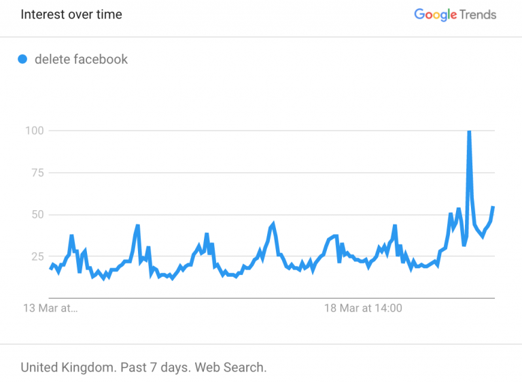
Task: Click the 18 Mar at 14:00 label
Action: (363, 308)
